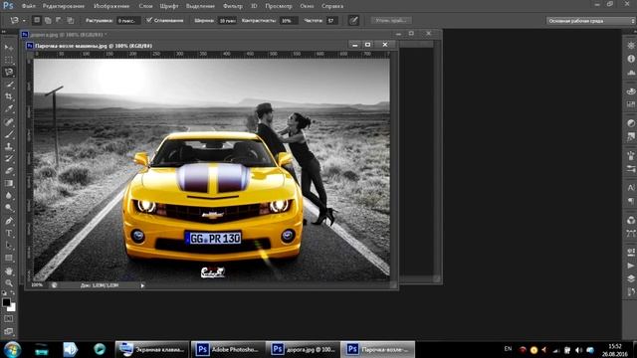
Task: Switch to дорога.jpg taskbar window
Action: [x=303, y=349]
